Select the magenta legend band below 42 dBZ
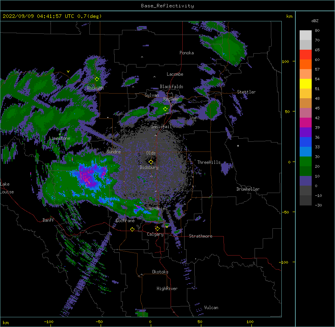 tap(305, 122)
